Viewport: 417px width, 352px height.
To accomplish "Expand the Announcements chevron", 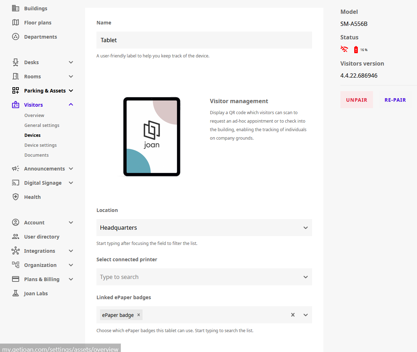I will (71, 169).
